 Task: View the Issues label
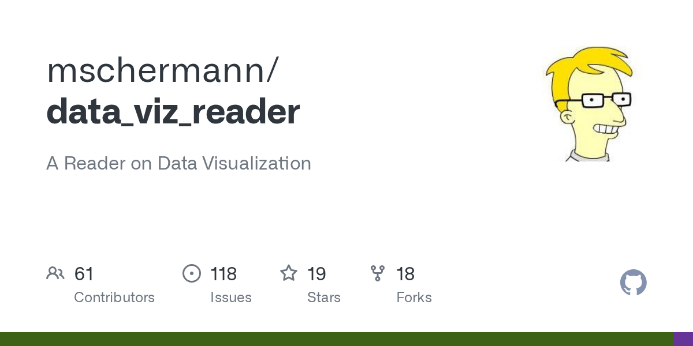tap(231, 298)
